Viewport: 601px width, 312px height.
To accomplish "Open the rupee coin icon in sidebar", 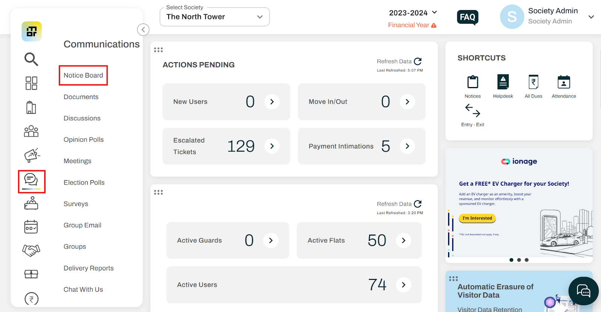I will click(32, 298).
